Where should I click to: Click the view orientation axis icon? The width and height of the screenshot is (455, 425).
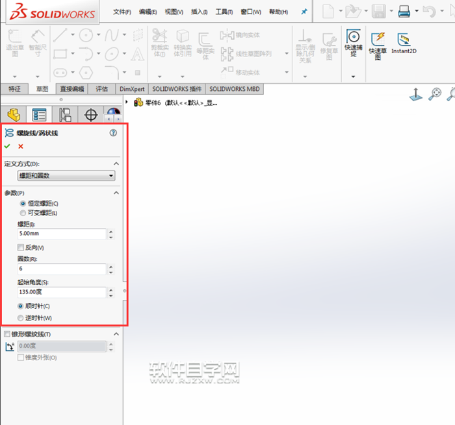tap(415, 95)
